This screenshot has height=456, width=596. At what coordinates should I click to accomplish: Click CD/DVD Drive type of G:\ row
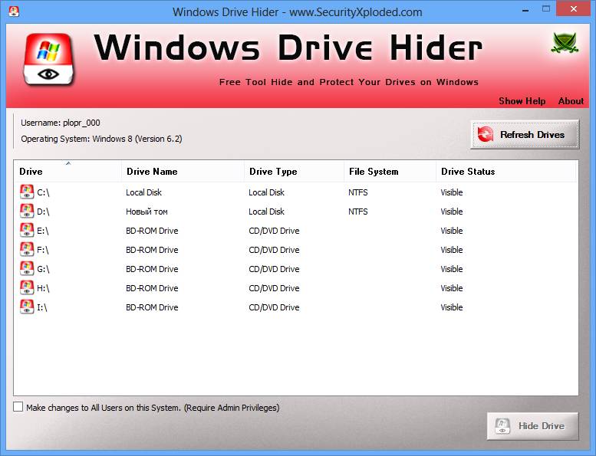tap(274, 269)
